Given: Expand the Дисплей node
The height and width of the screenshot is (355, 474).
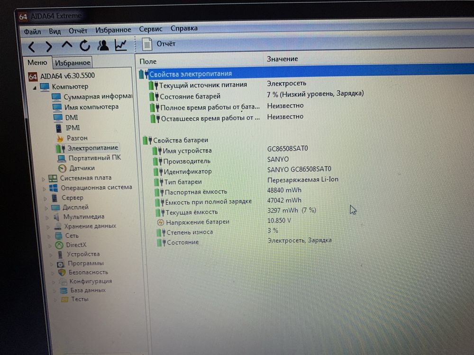Looking at the screenshot, I should click(x=46, y=208).
